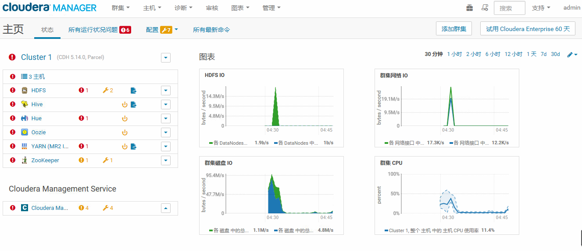
Task: Click Hive restart-needed power icon
Action: tap(125, 105)
